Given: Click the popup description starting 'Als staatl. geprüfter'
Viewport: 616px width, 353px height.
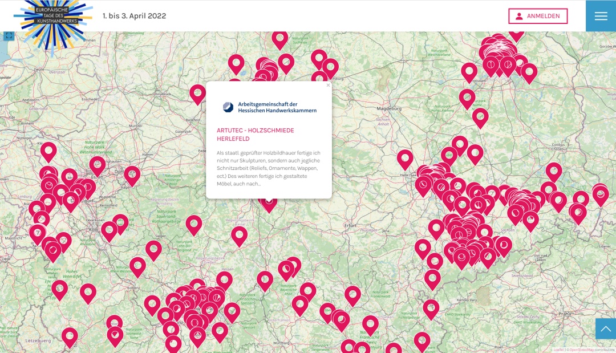Looking at the screenshot, I should click(x=269, y=168).
